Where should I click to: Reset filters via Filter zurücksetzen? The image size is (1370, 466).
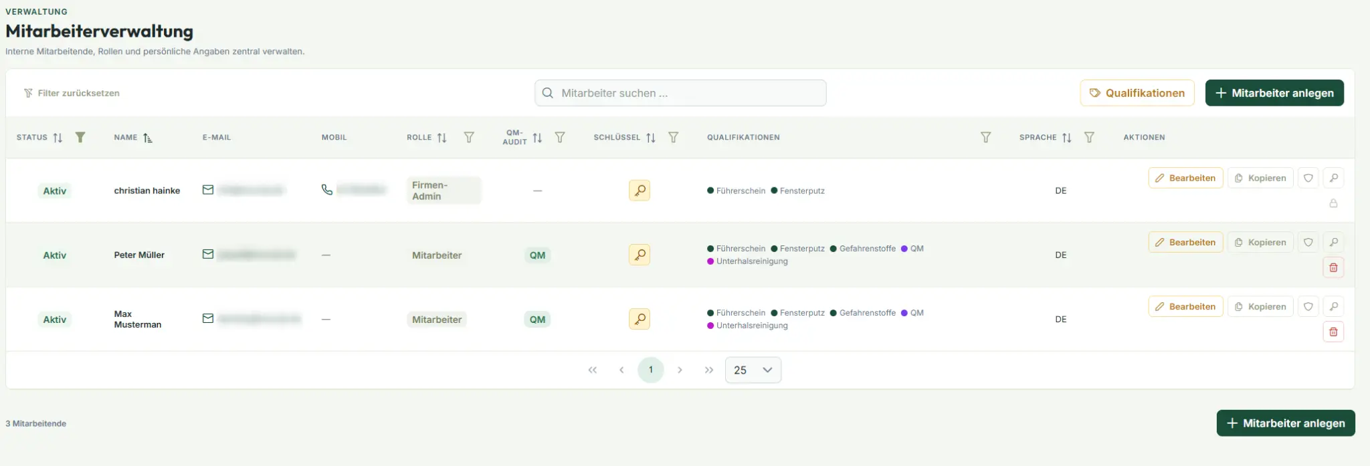72,93
